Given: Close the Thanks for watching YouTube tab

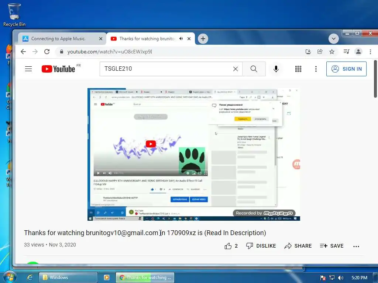Looking at the screenshot, I should click(x=189, y=38).
